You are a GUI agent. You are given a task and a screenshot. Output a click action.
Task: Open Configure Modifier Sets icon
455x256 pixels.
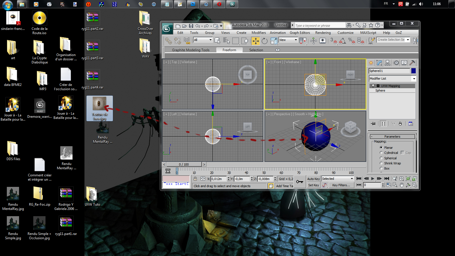click(411, 124)
